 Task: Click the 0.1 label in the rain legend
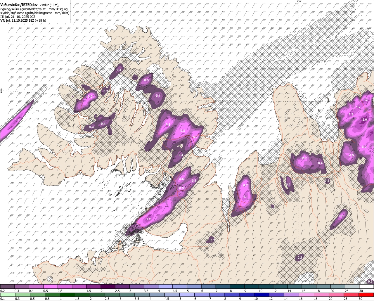click(x=3, y=299)
